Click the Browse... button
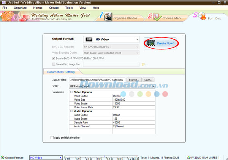 [x=134, y=80]
